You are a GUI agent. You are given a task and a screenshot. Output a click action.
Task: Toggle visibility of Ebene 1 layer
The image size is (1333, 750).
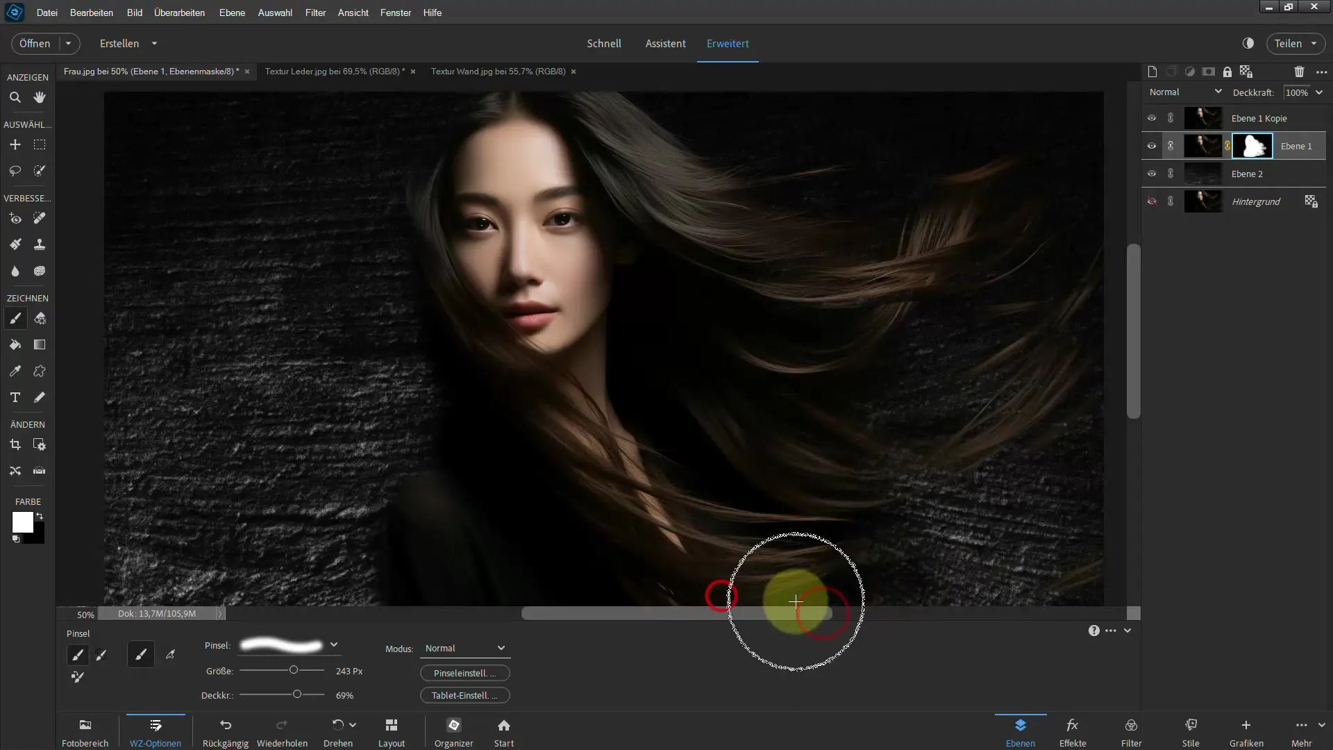pyautogui.click(x=1152, y=146)
